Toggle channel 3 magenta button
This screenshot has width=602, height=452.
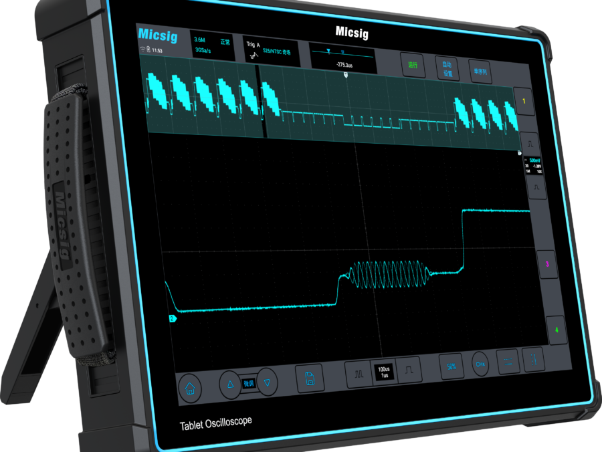tap(546, 264)
